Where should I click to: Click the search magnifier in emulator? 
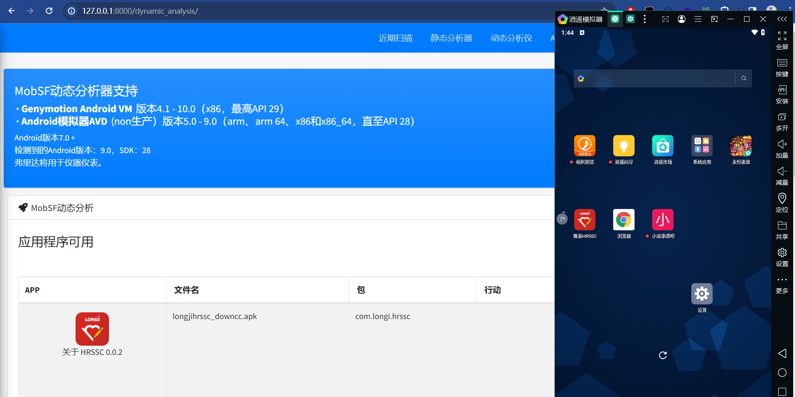coord(744,78)
